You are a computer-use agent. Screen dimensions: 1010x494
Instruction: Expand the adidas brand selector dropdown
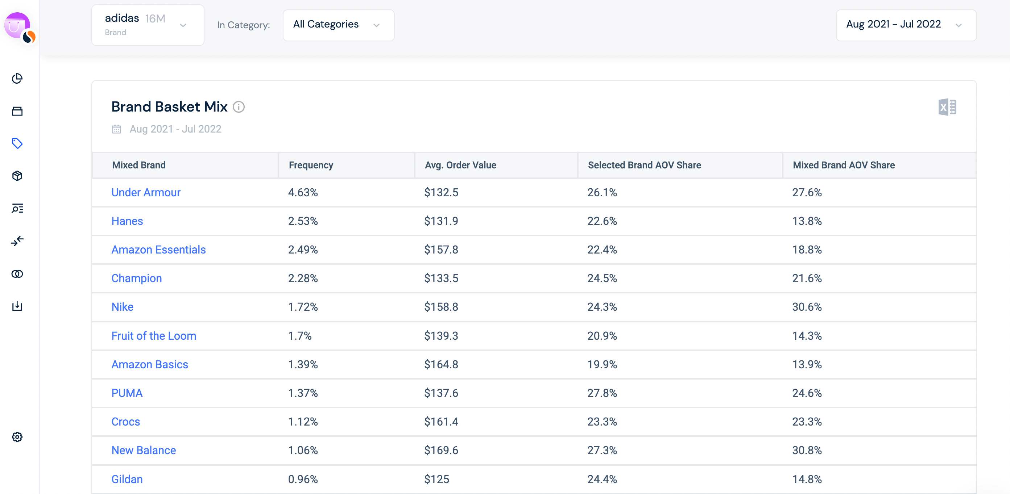click(148, 25)
